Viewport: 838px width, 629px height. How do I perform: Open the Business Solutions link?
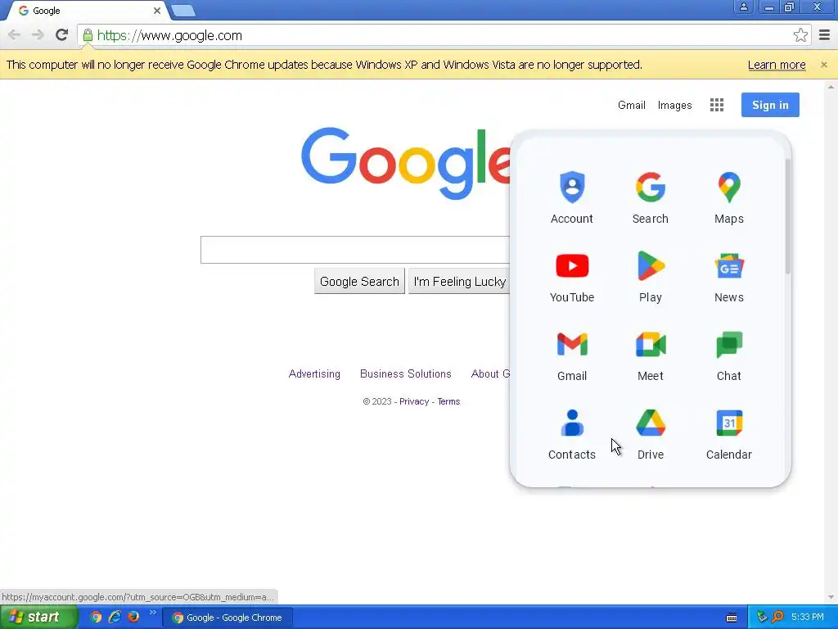pyautogui.click(x=406, y=373)
